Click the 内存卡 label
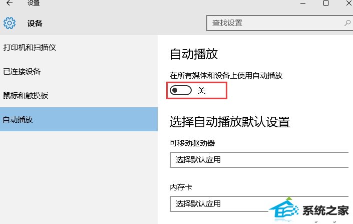Viewport: 353px width, 224px height. pos(181,187)
